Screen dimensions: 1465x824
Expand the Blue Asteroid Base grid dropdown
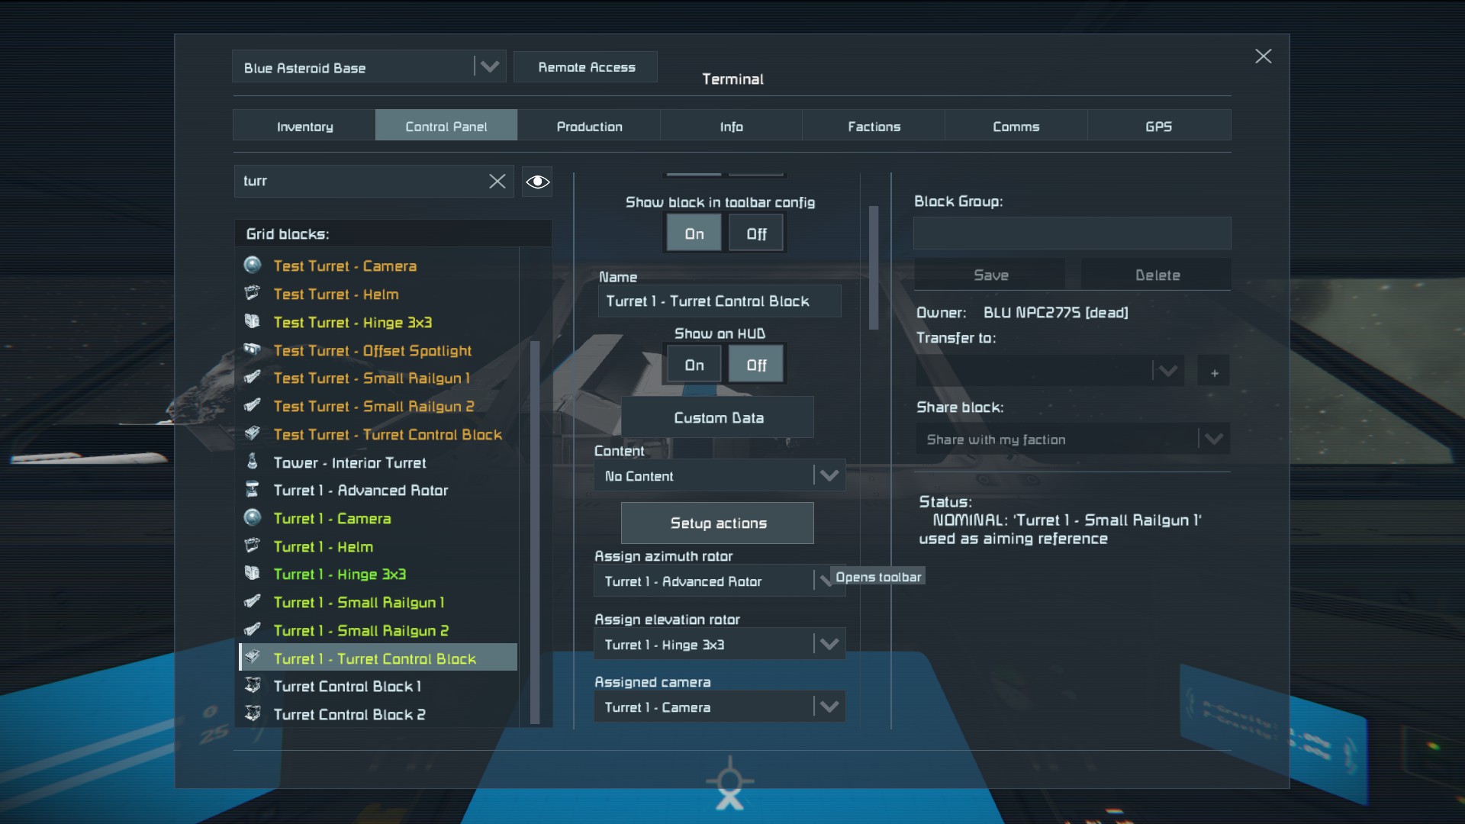pyautogui.click(x=489, y=67)
